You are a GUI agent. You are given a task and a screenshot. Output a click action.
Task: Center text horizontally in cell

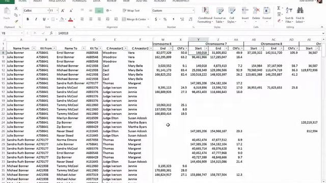pyautogui.click(x=91, y=19)
